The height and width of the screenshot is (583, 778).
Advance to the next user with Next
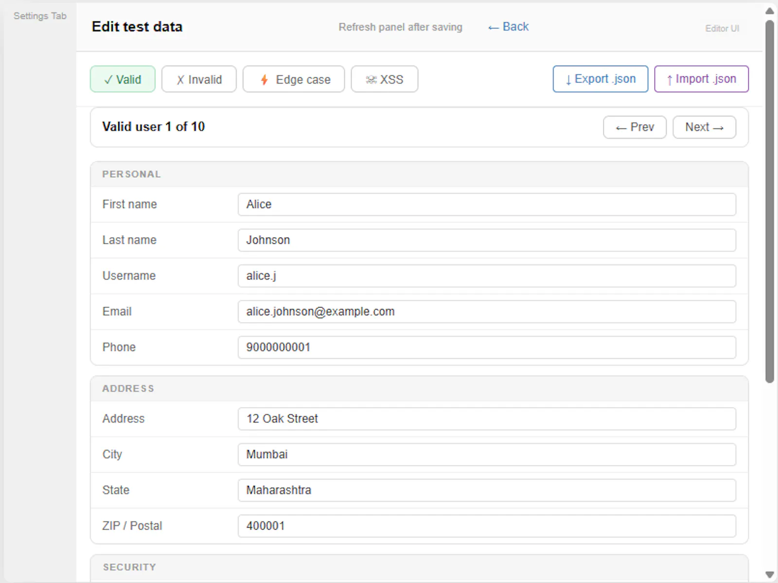[704, 127]
